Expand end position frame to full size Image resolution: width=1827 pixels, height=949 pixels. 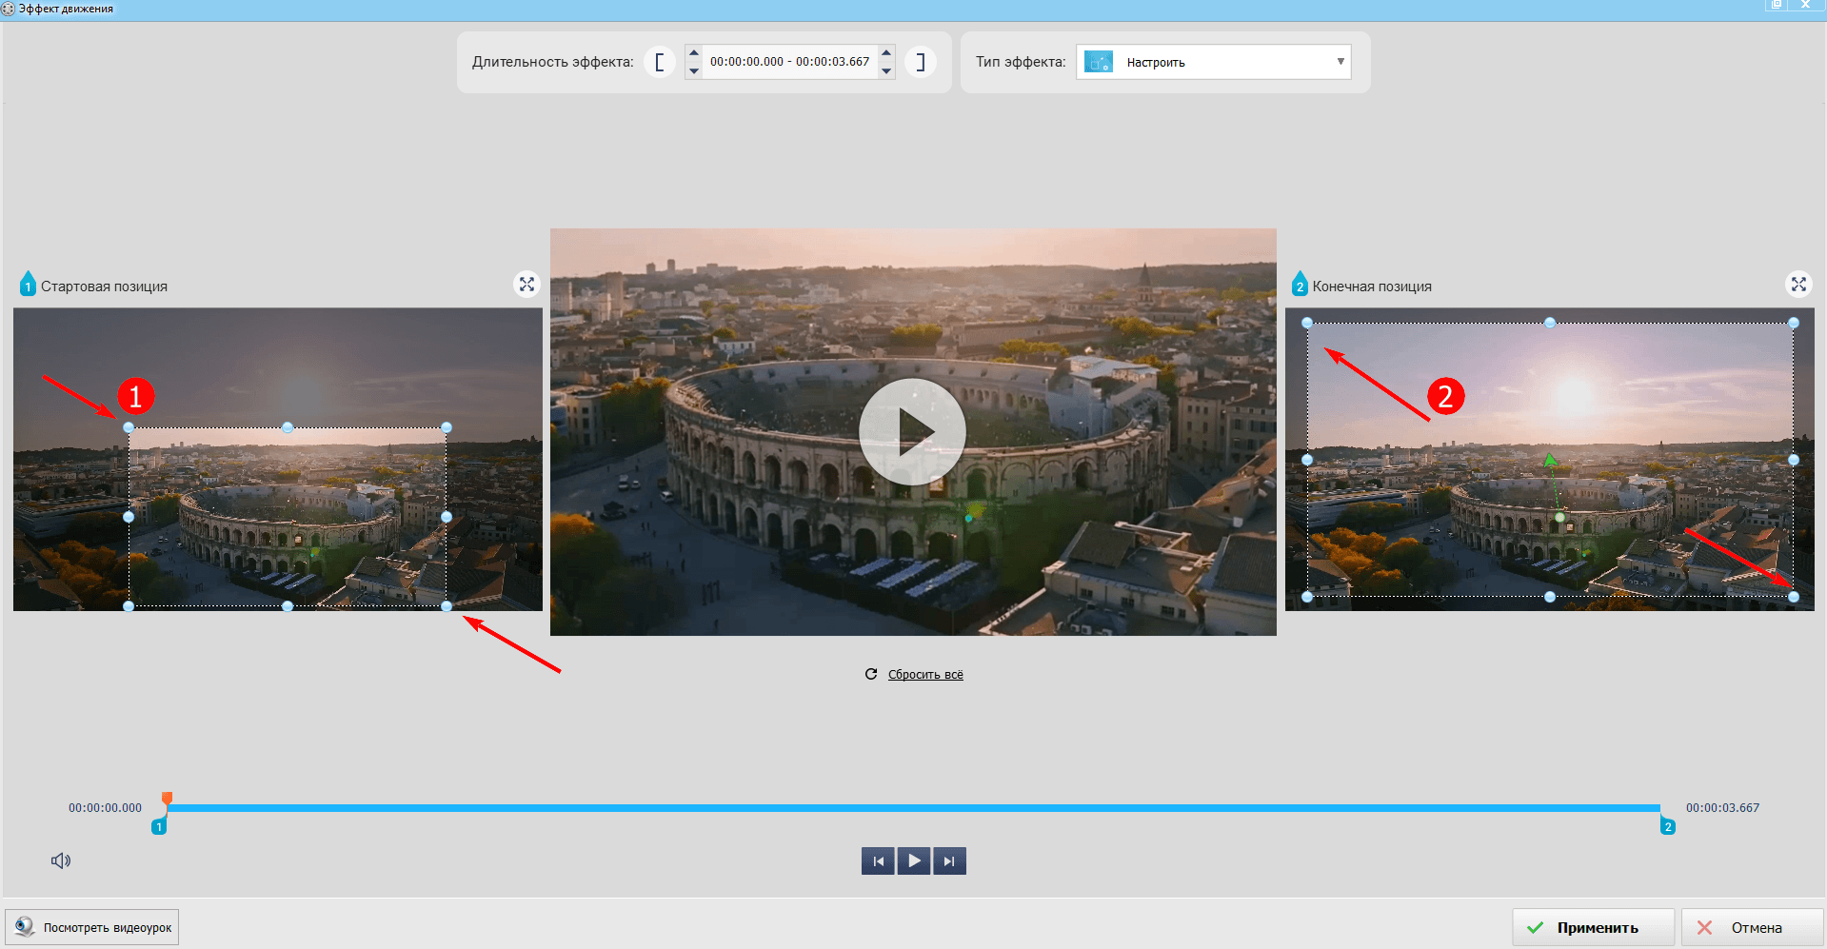click(x=1797, y=285)
